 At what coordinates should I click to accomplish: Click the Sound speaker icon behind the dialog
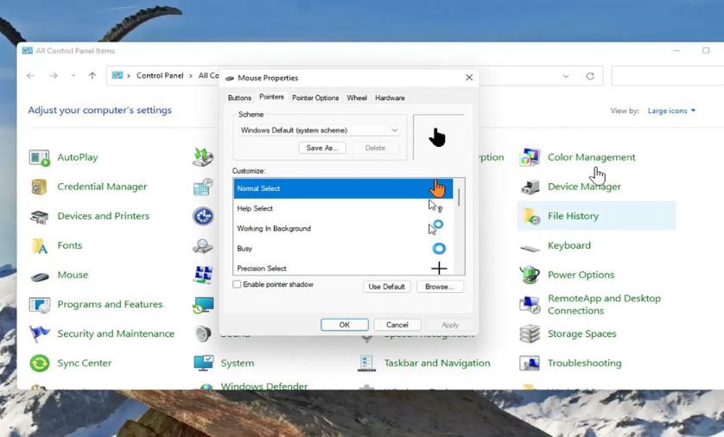[203, 333]
